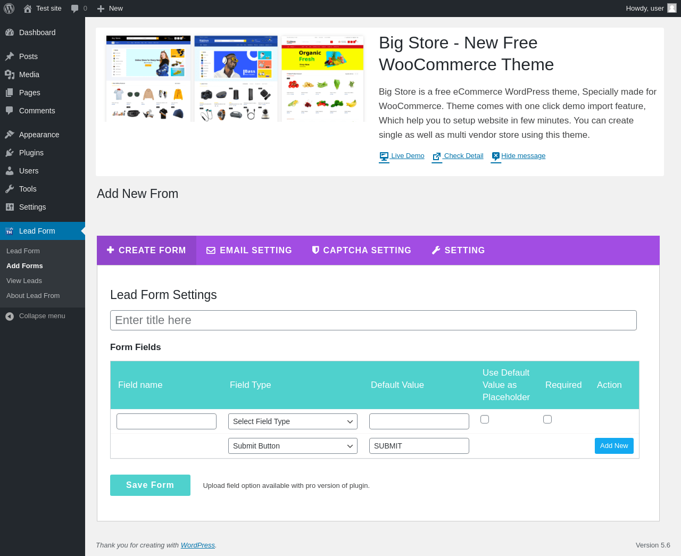Viewport: 681px width, 556px height.
Task: Toggle Use Default Value as Placeholder checkbox
Action: click(x=485, y=419)
